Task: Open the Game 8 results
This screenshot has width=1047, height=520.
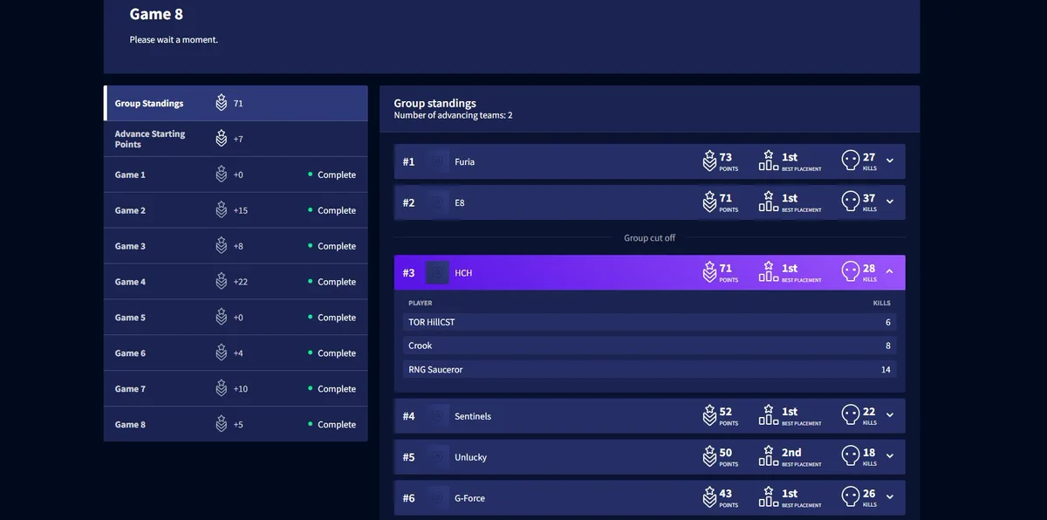Action: point(236,425)
